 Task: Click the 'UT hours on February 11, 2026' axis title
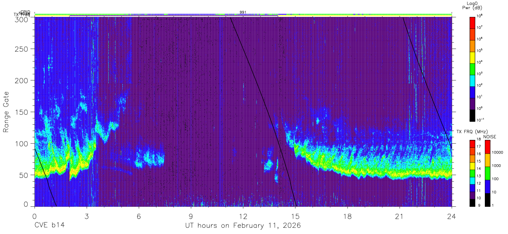click(243, 226)
